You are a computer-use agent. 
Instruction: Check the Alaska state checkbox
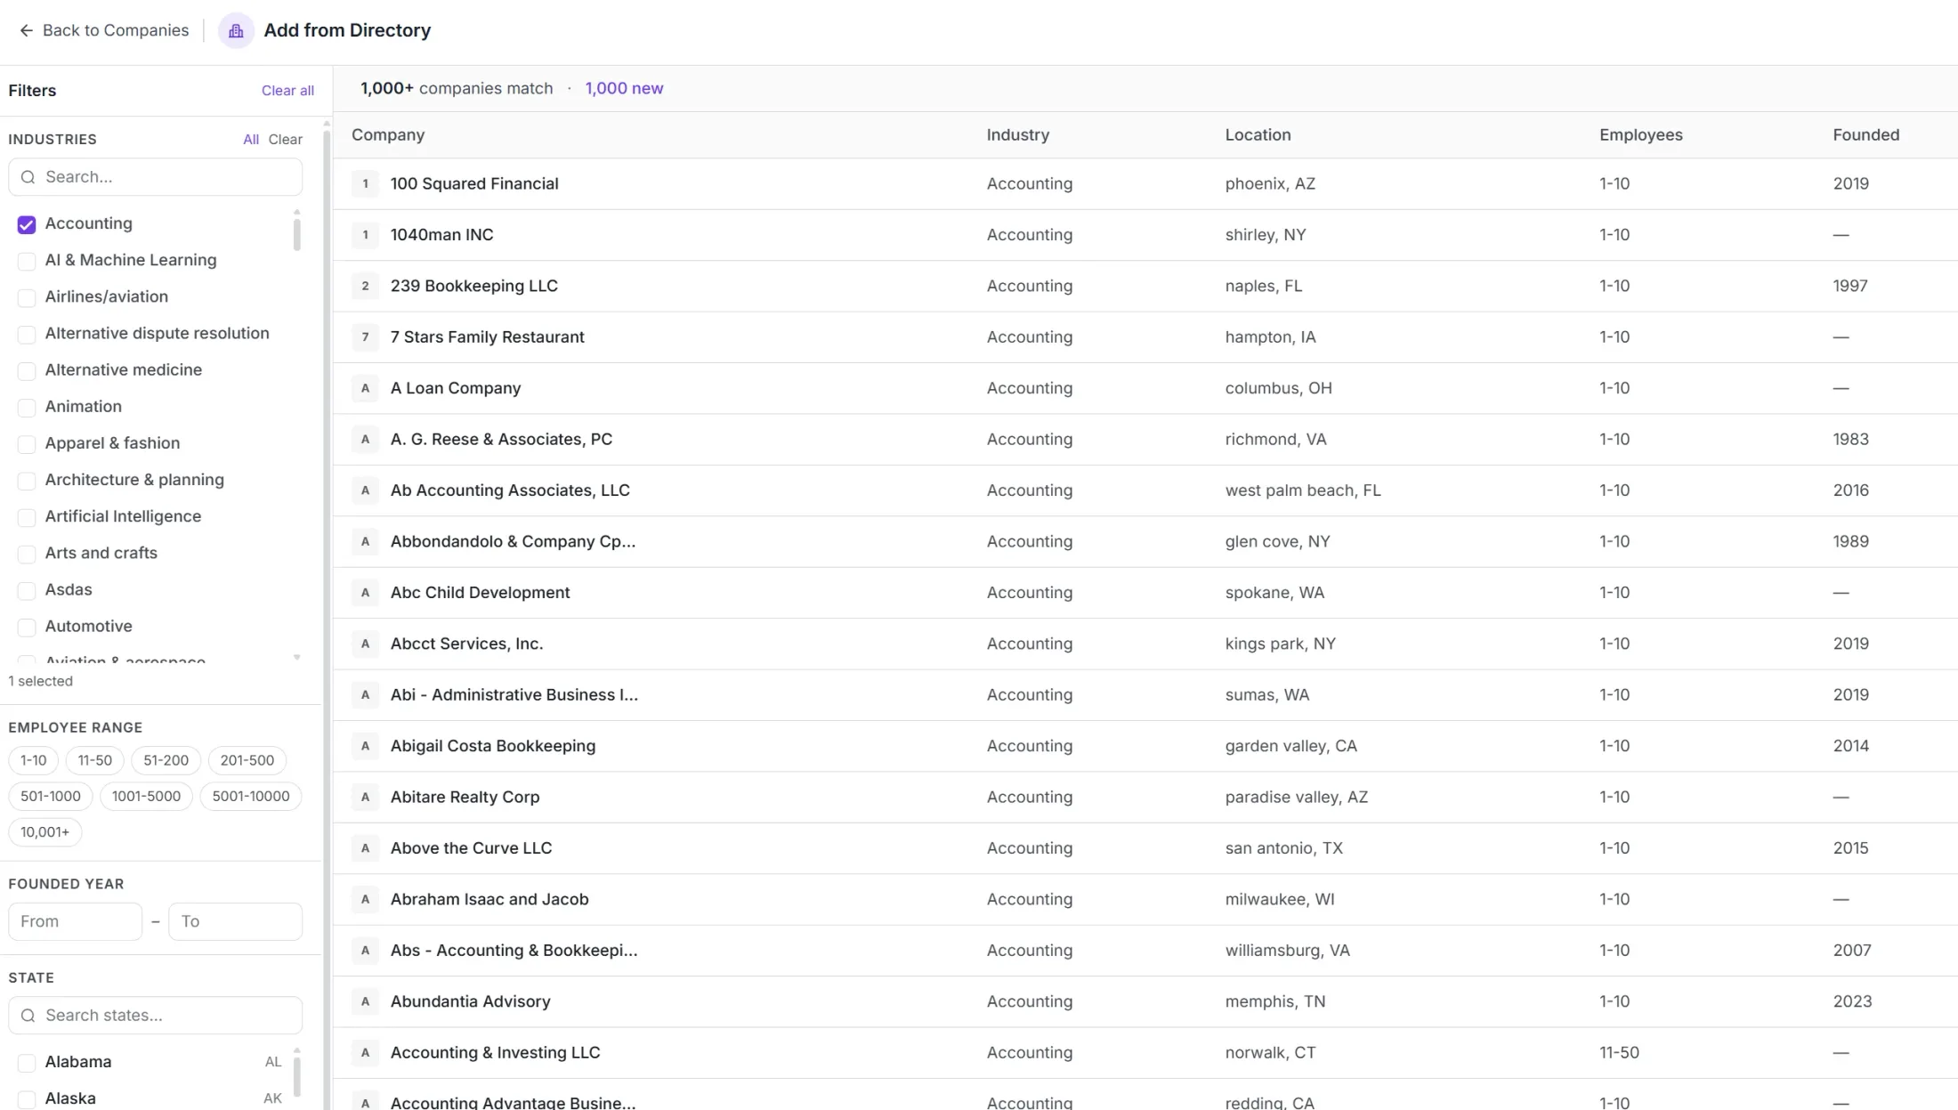point(27,1099)
